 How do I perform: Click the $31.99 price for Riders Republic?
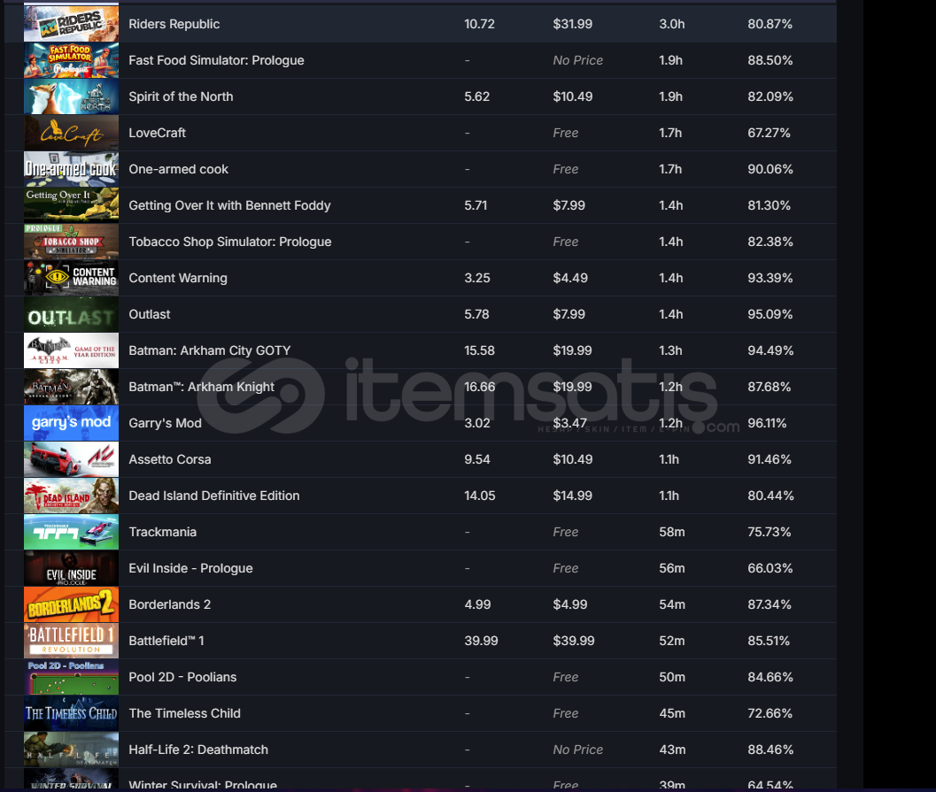point(573,24)
